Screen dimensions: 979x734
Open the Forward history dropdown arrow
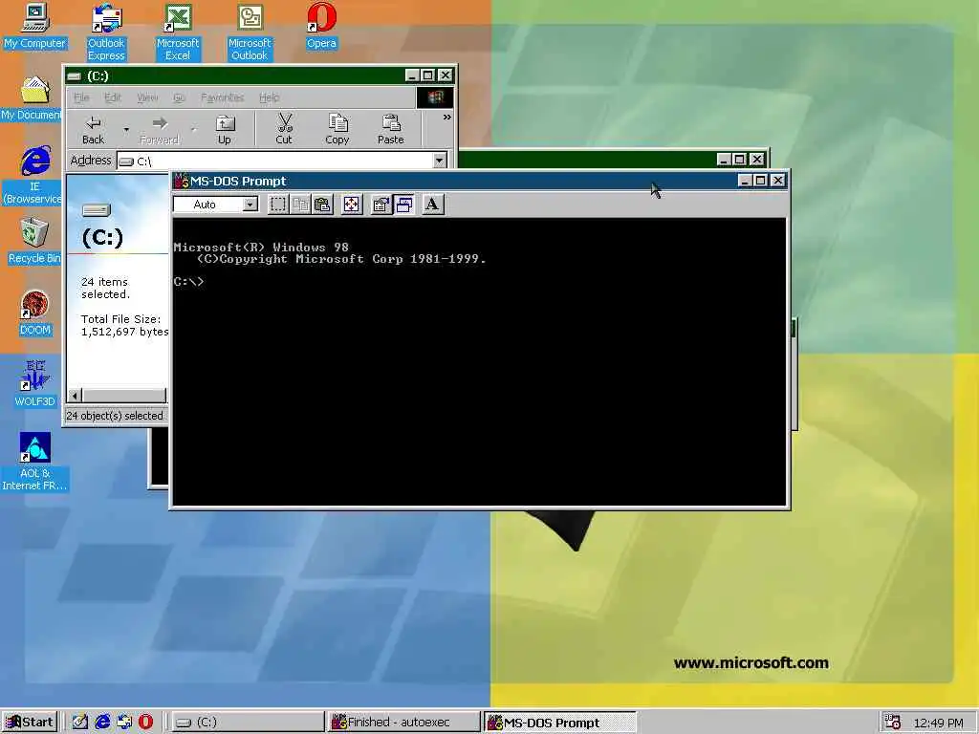[193, 130]
